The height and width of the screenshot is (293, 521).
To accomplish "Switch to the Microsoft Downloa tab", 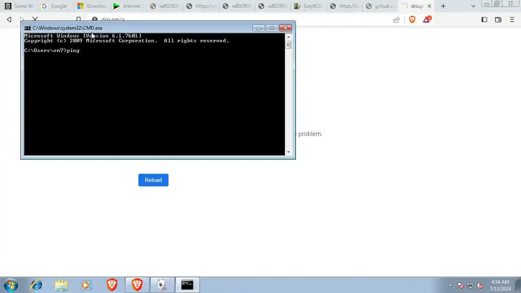I will pos(92,6).
